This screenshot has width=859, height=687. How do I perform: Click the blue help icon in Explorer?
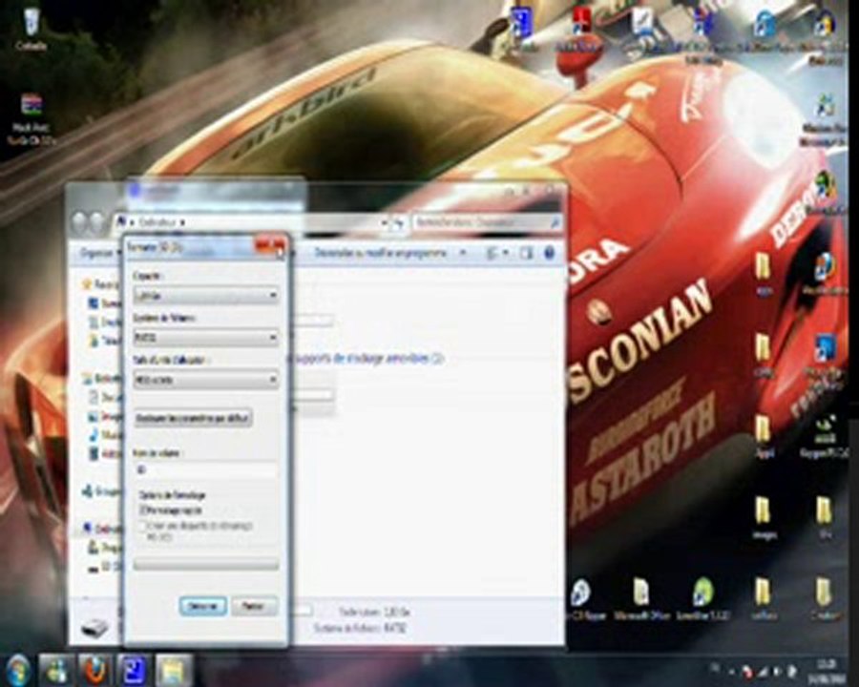click(550, 253)
